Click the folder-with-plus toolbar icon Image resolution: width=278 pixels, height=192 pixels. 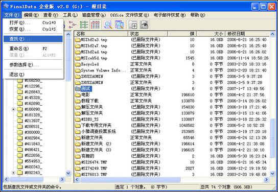133,25
